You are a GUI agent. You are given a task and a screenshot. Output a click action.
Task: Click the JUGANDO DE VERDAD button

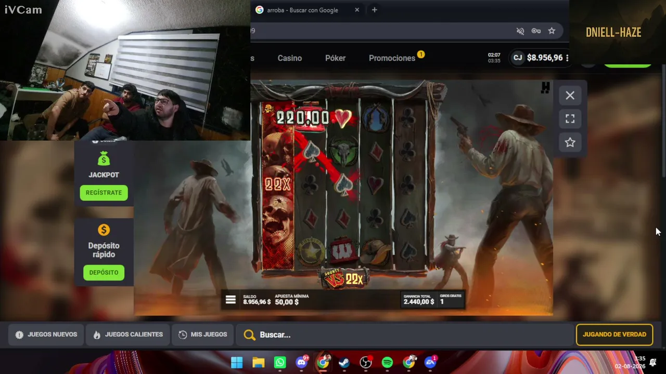tap(614, 335)
